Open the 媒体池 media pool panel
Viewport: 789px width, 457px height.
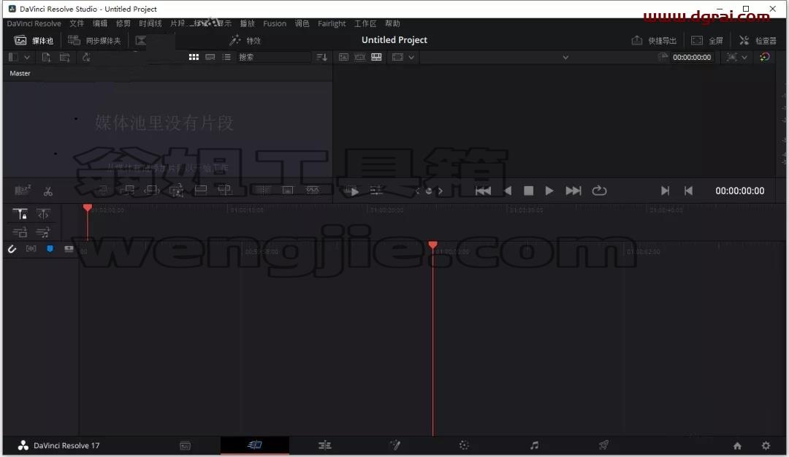coord(34,41)
